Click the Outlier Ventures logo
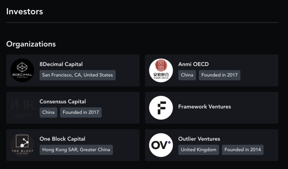The image size is (288, 169). click(161, 145)
